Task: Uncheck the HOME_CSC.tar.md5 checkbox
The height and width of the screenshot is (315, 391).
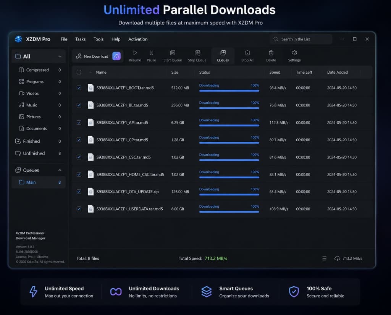Action: click(79, 174)
